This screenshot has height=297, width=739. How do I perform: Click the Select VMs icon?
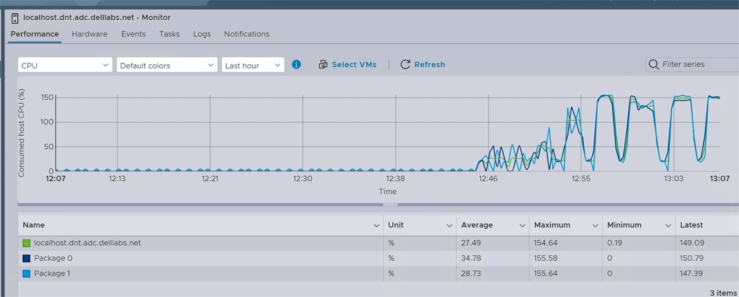click(x=323, y=64)
